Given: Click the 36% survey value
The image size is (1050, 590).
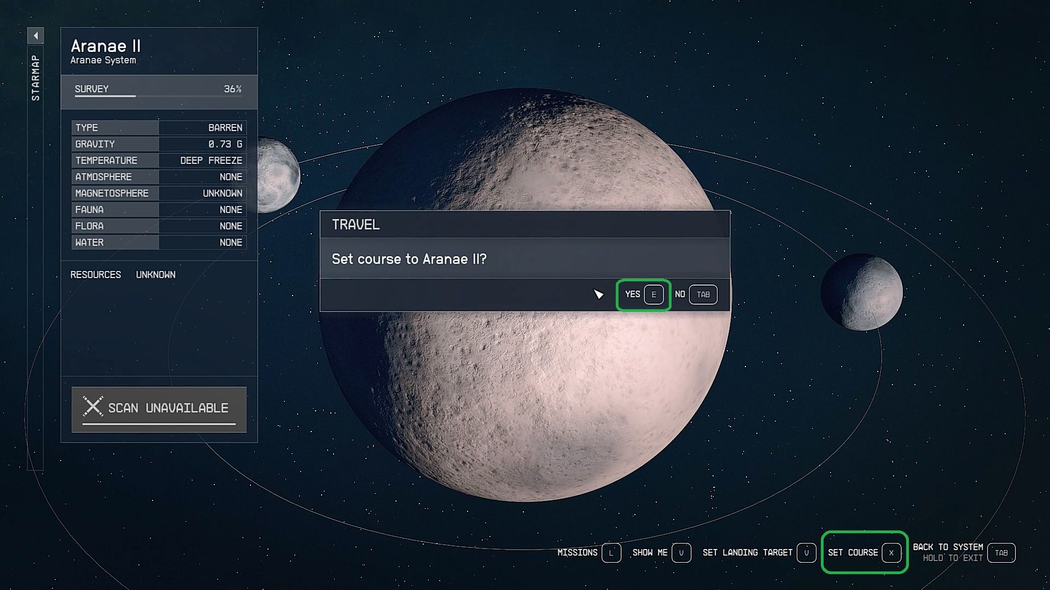Looking at the screenshot, I should click(x=232, y=89).
